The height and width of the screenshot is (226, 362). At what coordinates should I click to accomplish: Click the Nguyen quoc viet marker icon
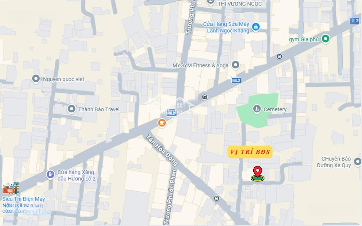36,79
